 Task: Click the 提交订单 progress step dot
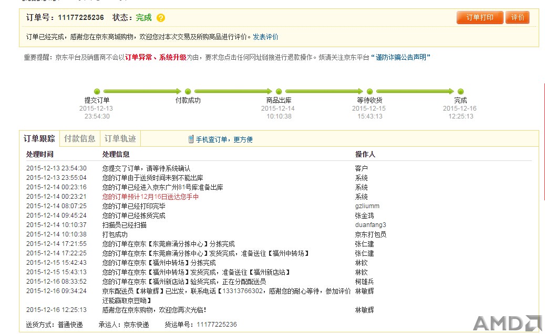97,91
